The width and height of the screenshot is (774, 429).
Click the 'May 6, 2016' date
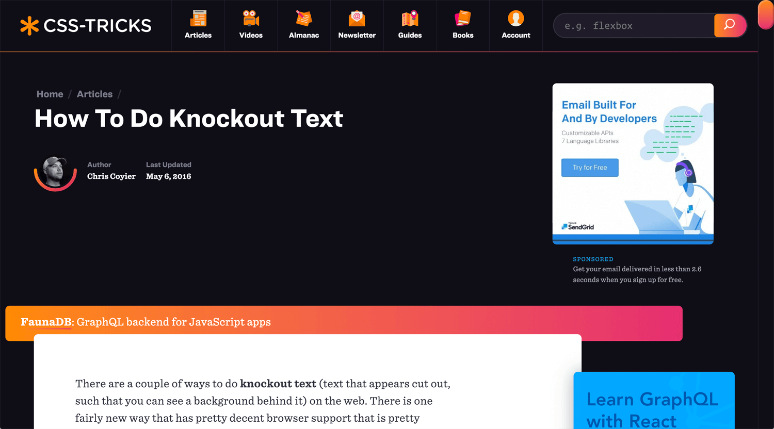[x=169, y=176]
